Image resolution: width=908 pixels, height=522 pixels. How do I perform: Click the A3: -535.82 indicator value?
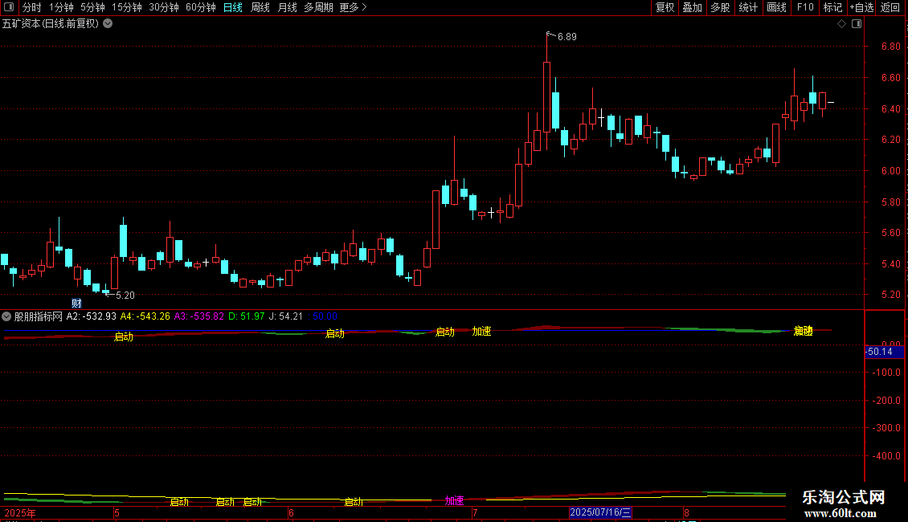click(x=198, y=316)
